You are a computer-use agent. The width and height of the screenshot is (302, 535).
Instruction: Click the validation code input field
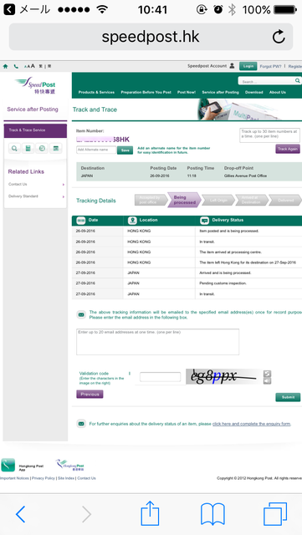pyautogui.click(x=161, y=377)
